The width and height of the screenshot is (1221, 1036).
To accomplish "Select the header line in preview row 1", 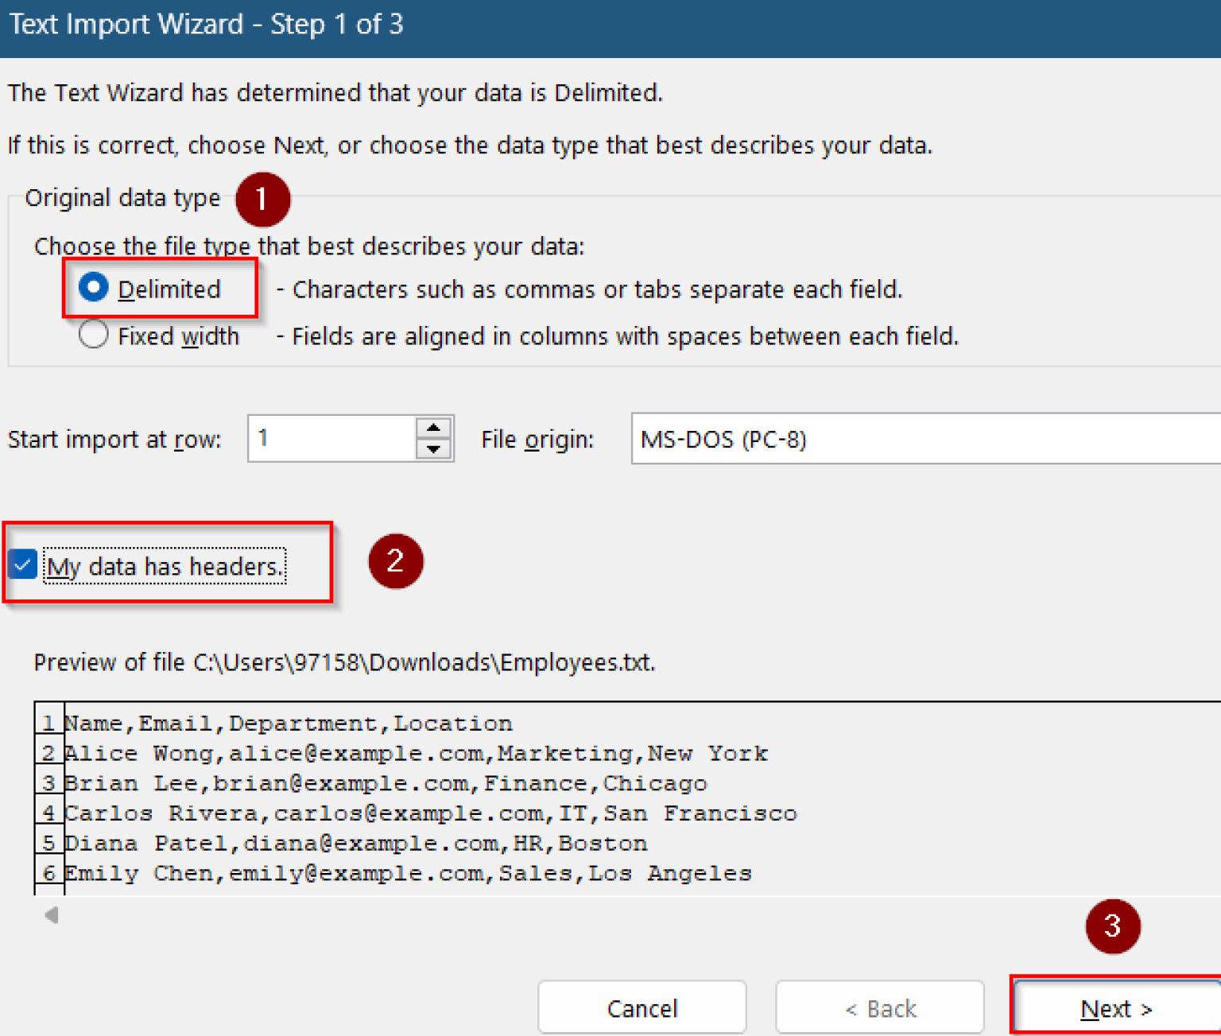I will tap(288, 724).
